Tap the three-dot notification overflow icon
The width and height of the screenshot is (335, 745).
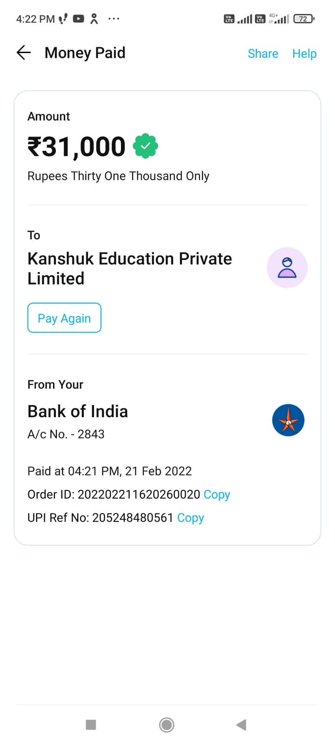tap(114, 19)
